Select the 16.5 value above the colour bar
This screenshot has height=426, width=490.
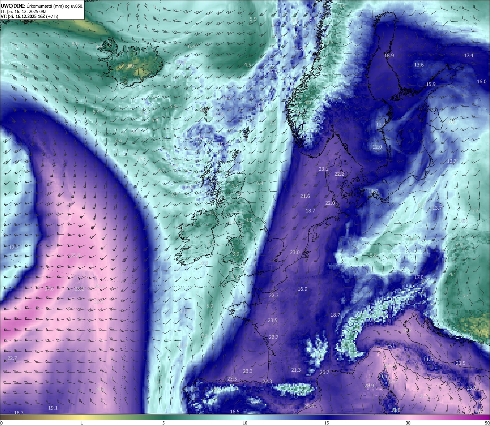pyautogui.click(x=235, y=411)
